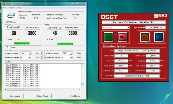173x104 pixels.
Task: Select result line 14:17:21 Processor 1
Action: pos(22,80)
